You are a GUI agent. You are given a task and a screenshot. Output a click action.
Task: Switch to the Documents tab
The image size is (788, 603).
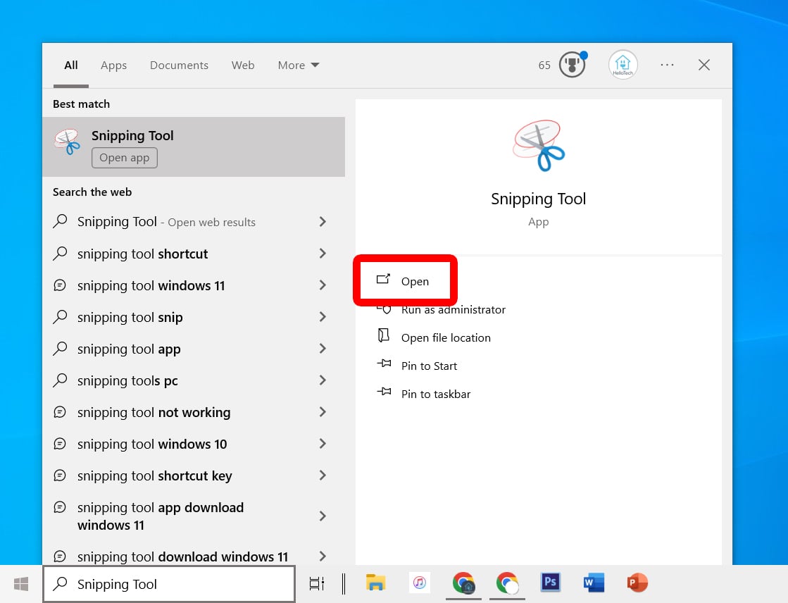coord(179,65)
